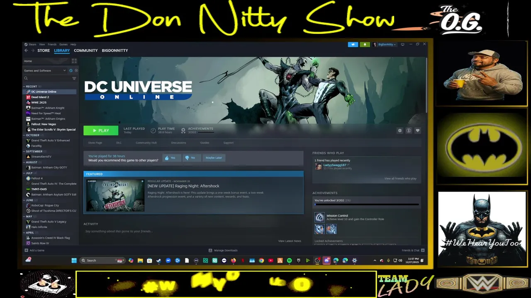Add game to favorites heart icon
531x298 pixels.
[418, 130]
